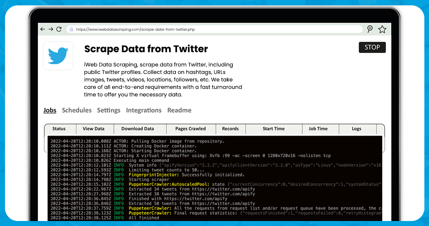Screen dimensions: 429x226
Task: Click the URL address bar field
Action: click(214, 29)
